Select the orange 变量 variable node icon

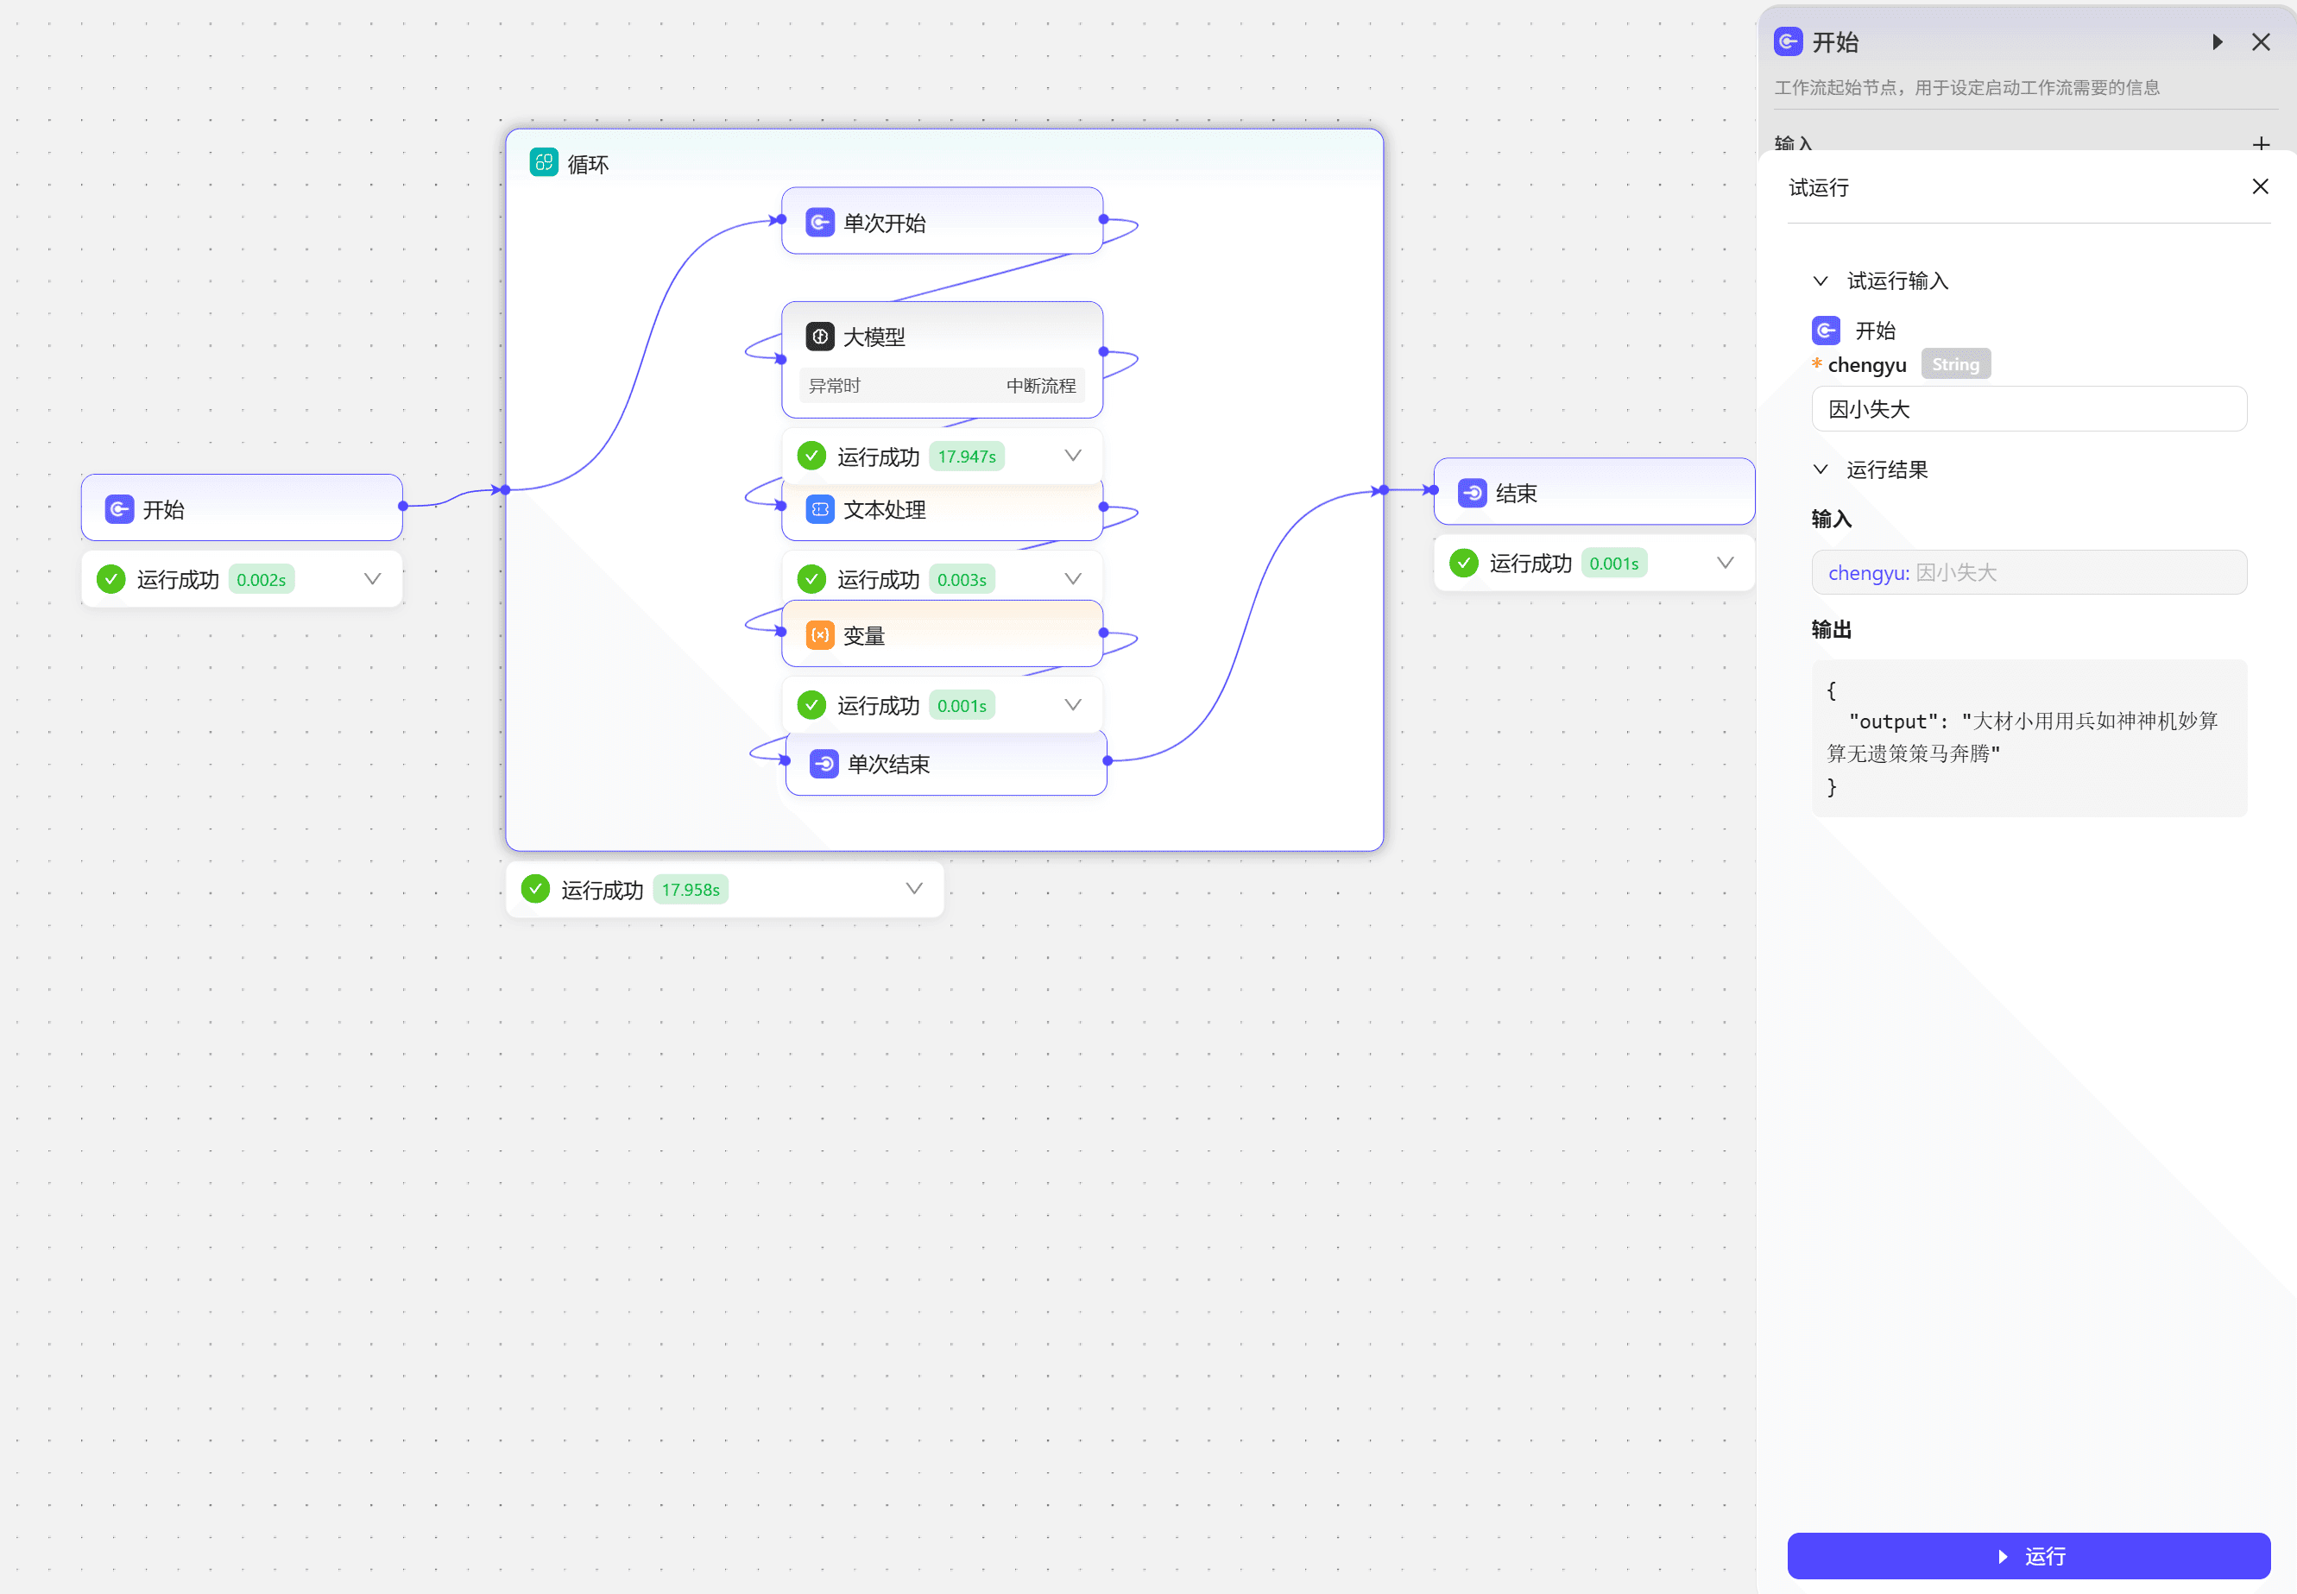coord(820,635)
